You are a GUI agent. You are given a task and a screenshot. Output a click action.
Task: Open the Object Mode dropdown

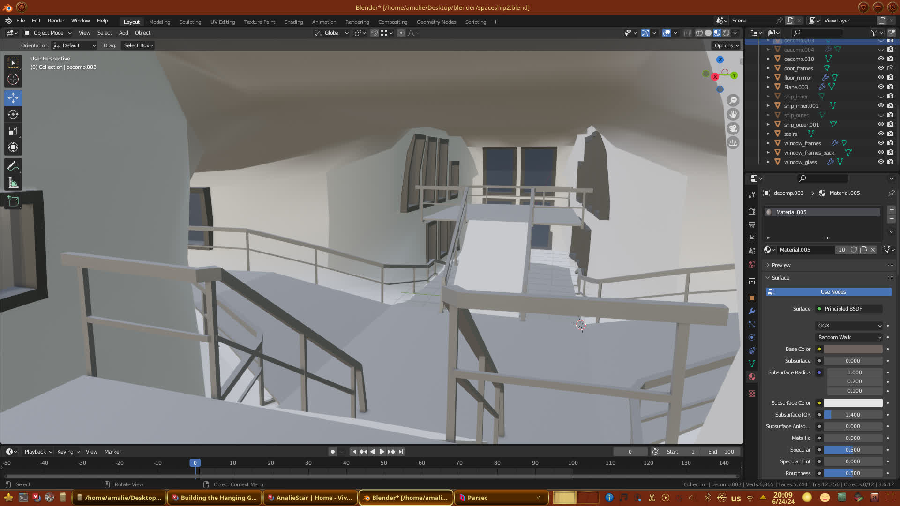pos(48,33)
